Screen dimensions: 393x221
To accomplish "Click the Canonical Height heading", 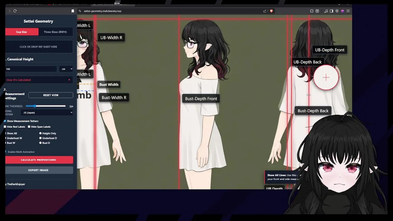I will click(20, 59).
